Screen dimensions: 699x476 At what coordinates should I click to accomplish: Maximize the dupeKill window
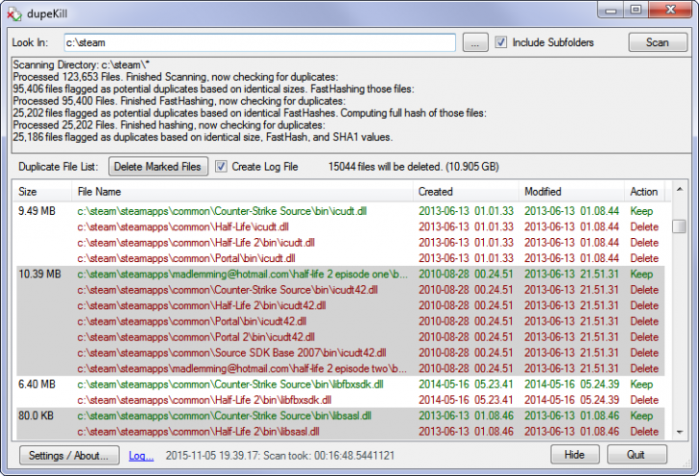(636, 11)
